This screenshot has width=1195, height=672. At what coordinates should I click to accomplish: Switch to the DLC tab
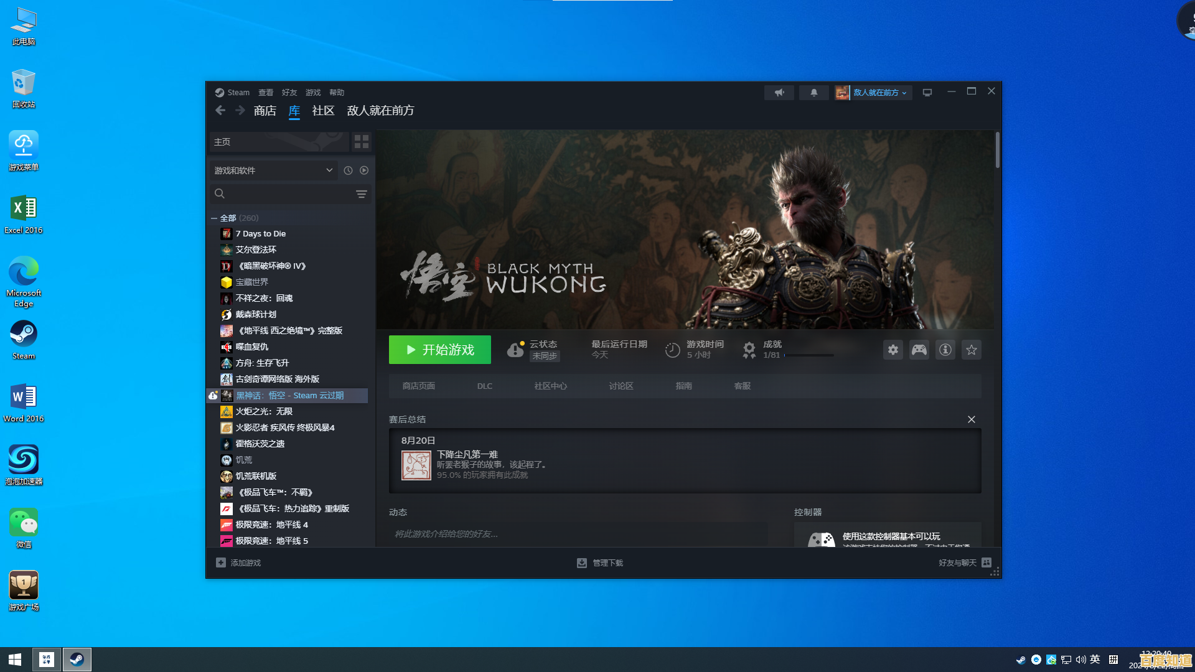pos(484,386)
